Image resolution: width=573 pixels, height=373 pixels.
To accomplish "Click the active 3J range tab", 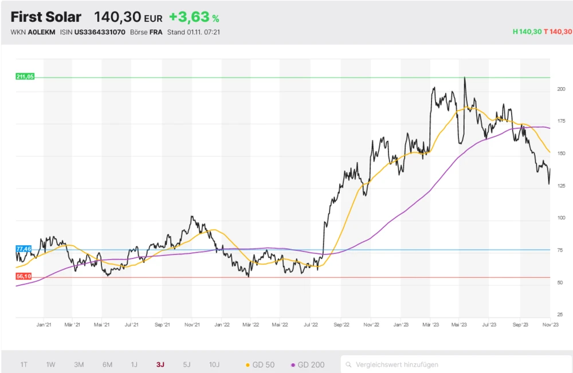I will point(160,364).
